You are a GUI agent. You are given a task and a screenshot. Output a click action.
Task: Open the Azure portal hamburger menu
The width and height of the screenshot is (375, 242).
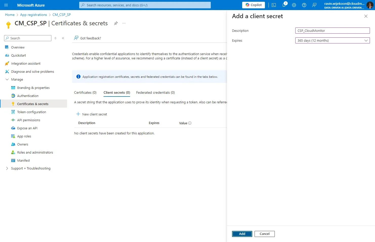(x=6, y=5)
